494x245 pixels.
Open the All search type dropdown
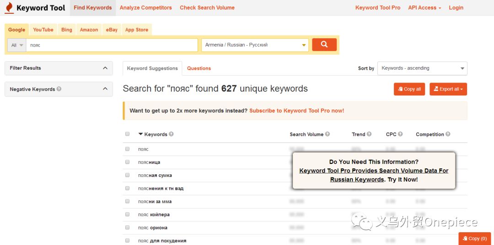point(17,45)
